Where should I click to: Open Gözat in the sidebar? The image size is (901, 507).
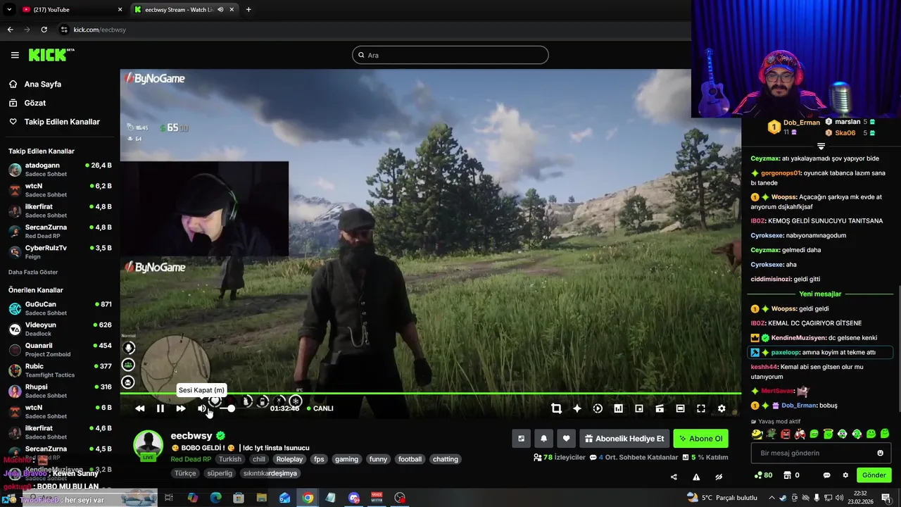[34, 103]
